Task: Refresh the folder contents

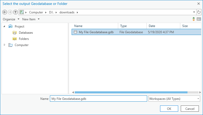Action: (x=199, y=12)
